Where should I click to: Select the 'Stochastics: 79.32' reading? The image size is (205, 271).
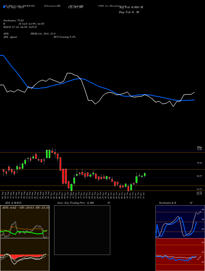(x=13, y=21)
